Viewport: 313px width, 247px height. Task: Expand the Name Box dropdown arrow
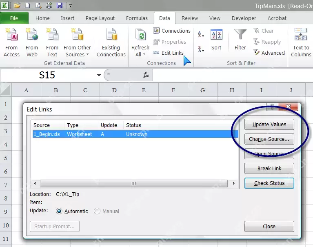click(99, 75)
